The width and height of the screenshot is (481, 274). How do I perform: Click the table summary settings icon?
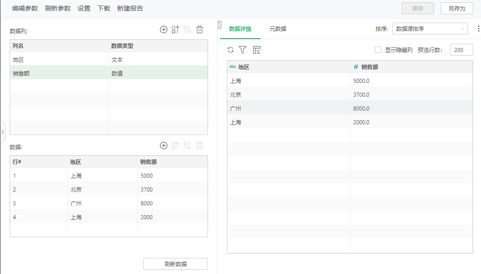(x=257, y=50)
